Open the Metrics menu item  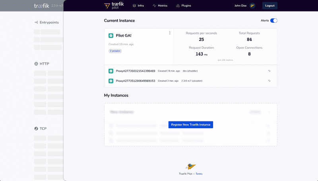coord(160,6)
